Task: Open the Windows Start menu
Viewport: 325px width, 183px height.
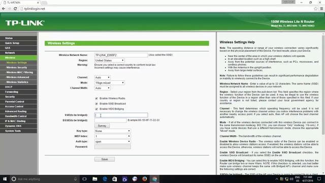Action: coord(5,179)
